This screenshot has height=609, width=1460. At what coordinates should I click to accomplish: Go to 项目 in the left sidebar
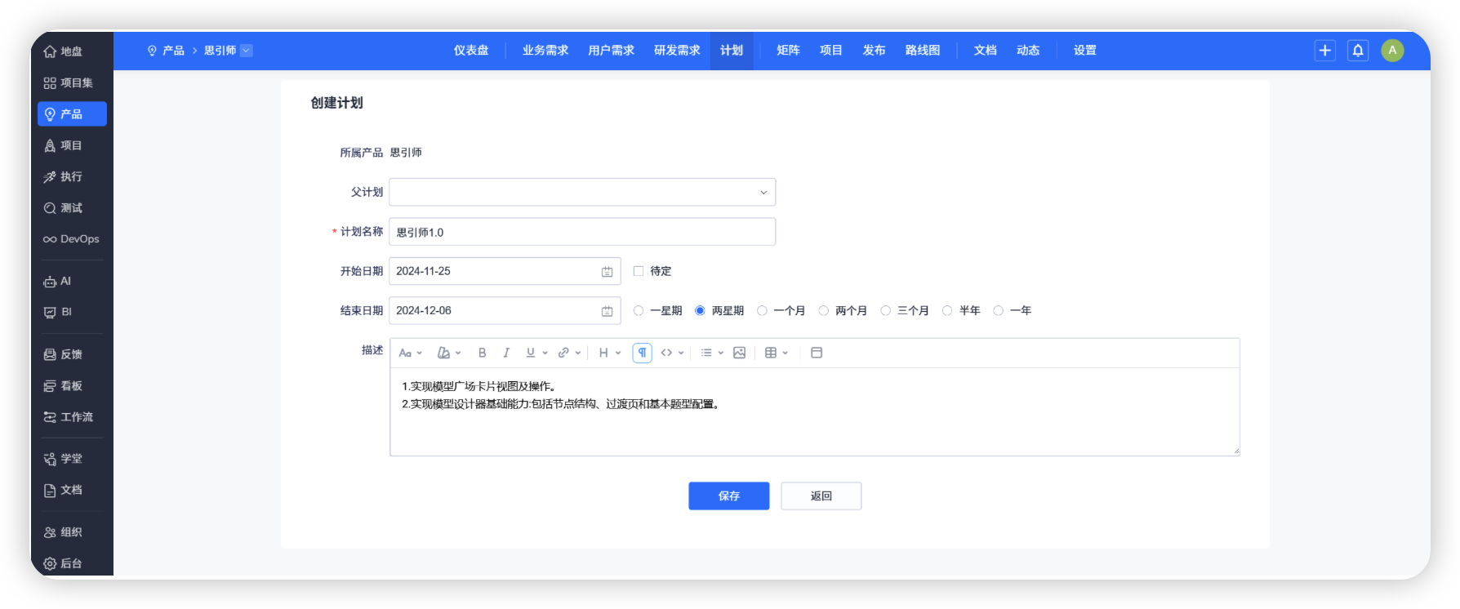tap(64, 145)
